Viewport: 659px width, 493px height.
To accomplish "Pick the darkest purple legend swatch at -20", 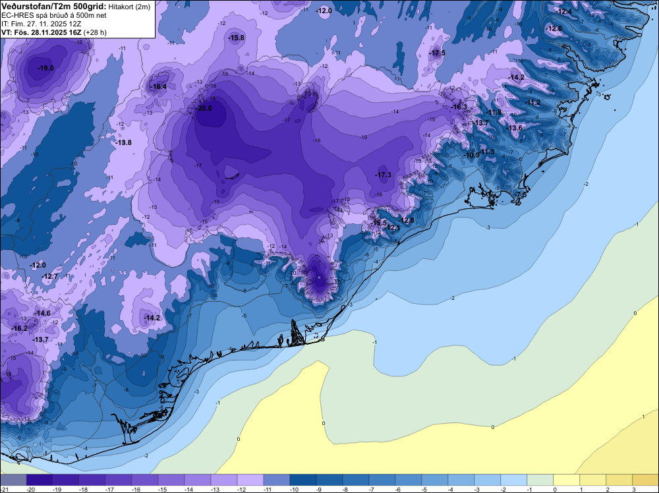I will (x=39, y=480).
